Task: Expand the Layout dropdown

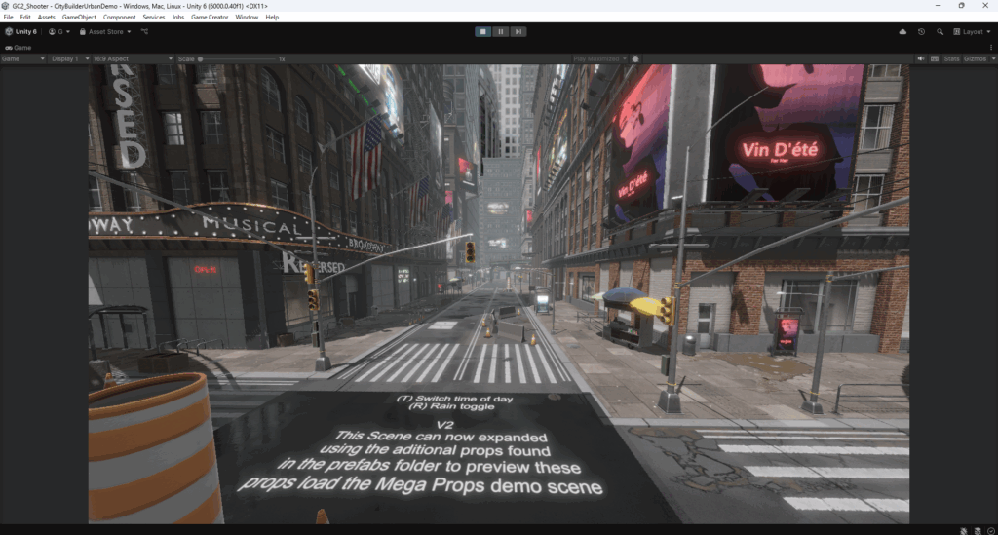Action: coord(972,31)
